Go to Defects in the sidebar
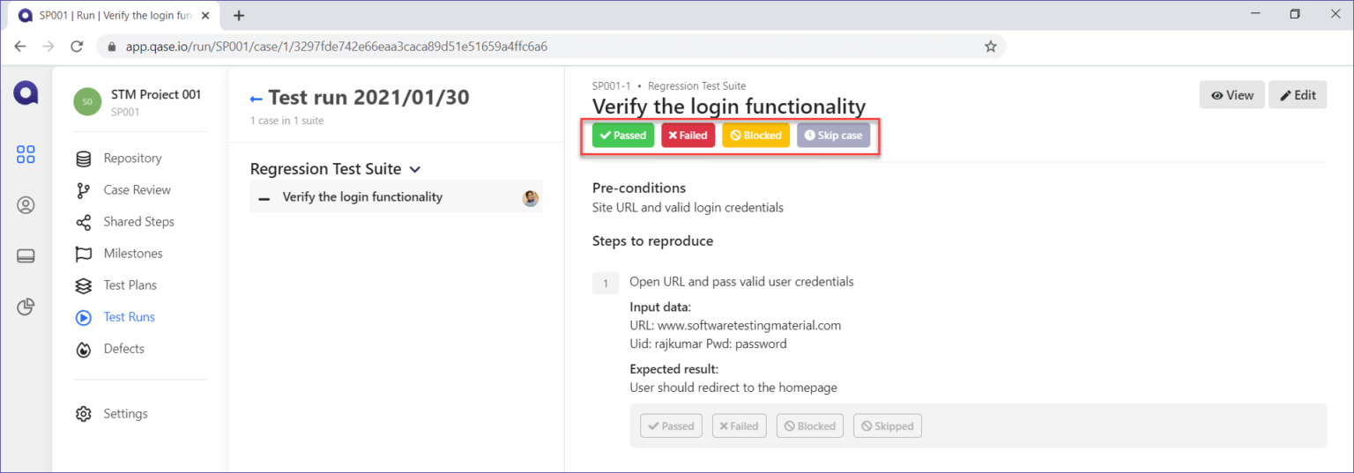The height and width of the screenshot is (473, 1354). coord(123,349)
